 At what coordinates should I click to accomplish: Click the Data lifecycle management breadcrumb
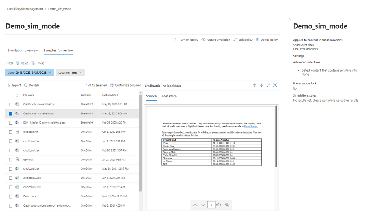tap(25, 9)
